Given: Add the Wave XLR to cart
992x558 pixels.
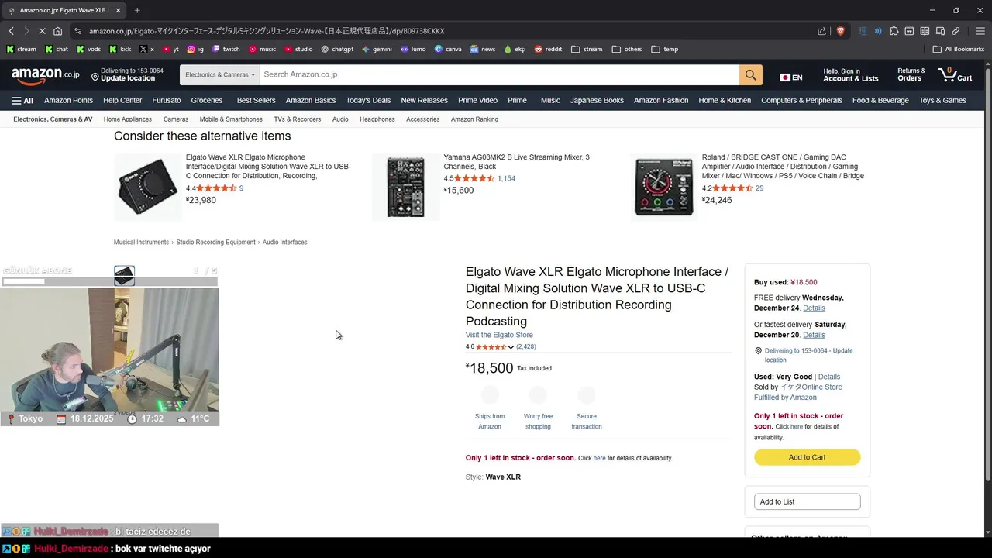Looking at the screenshot, I should (x=807, y=457).
